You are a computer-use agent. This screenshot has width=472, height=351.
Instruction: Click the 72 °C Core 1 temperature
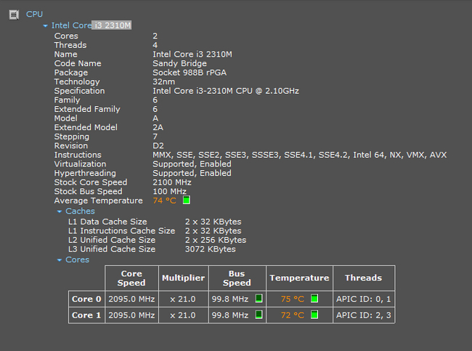point(293,315)
